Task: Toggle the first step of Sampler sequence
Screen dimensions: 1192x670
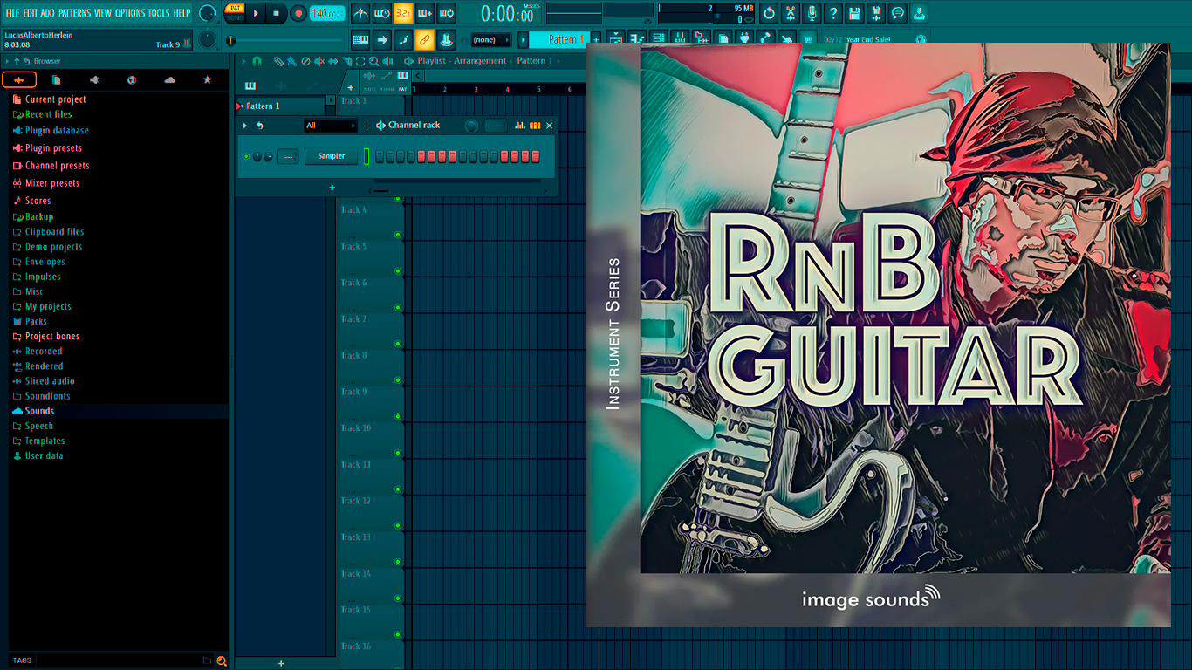Action: point(379,156)
